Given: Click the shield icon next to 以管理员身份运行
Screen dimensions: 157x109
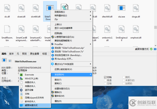Looking at the screenshot, I should tap(53, 37).
